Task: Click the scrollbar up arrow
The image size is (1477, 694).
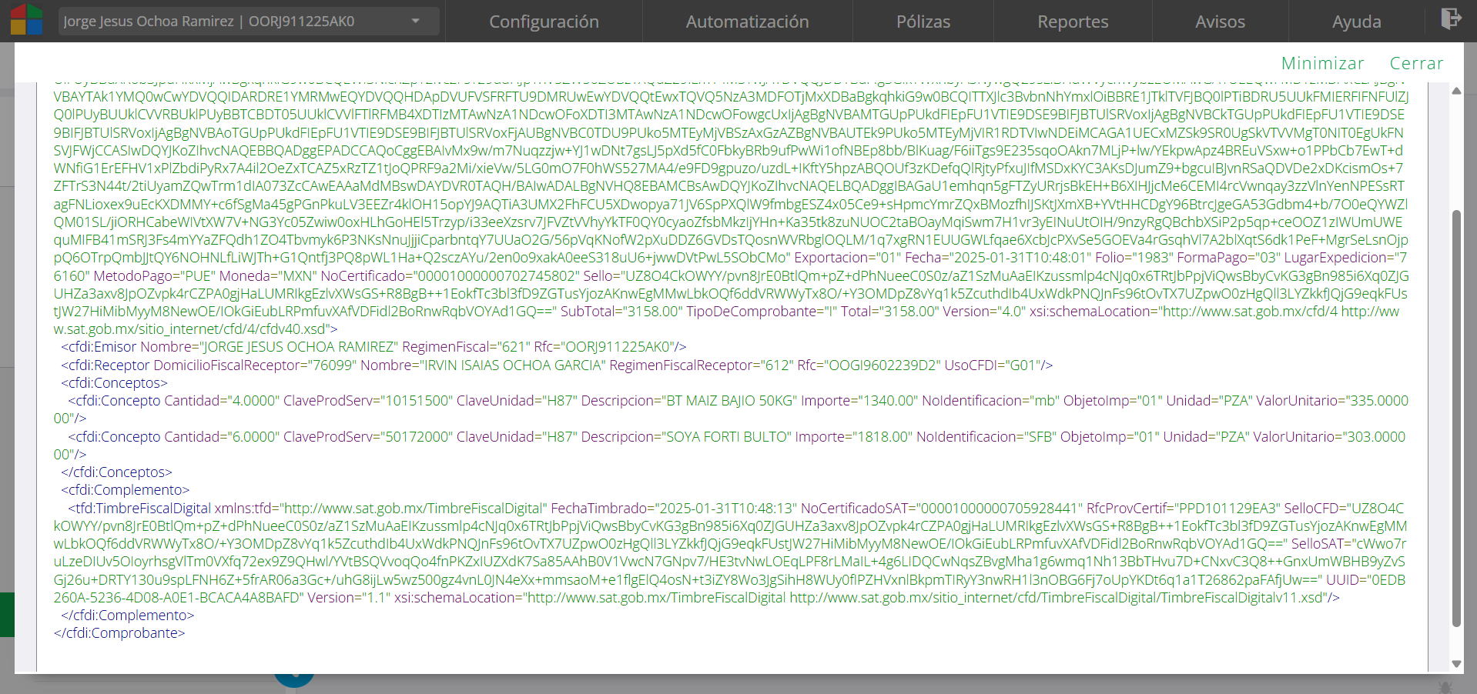Action: point(1456,92)
